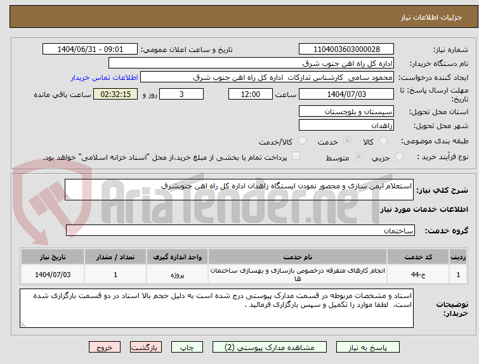Select the کالا/خدمت radio button
Image resolution: width=479 pixels, height=364 pixels.
(302, 141)
